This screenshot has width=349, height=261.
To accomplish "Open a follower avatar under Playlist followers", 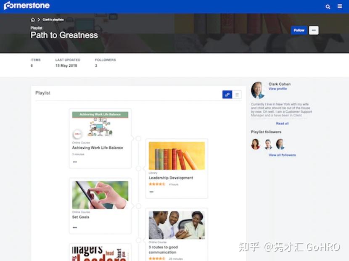I will point(256,144).
